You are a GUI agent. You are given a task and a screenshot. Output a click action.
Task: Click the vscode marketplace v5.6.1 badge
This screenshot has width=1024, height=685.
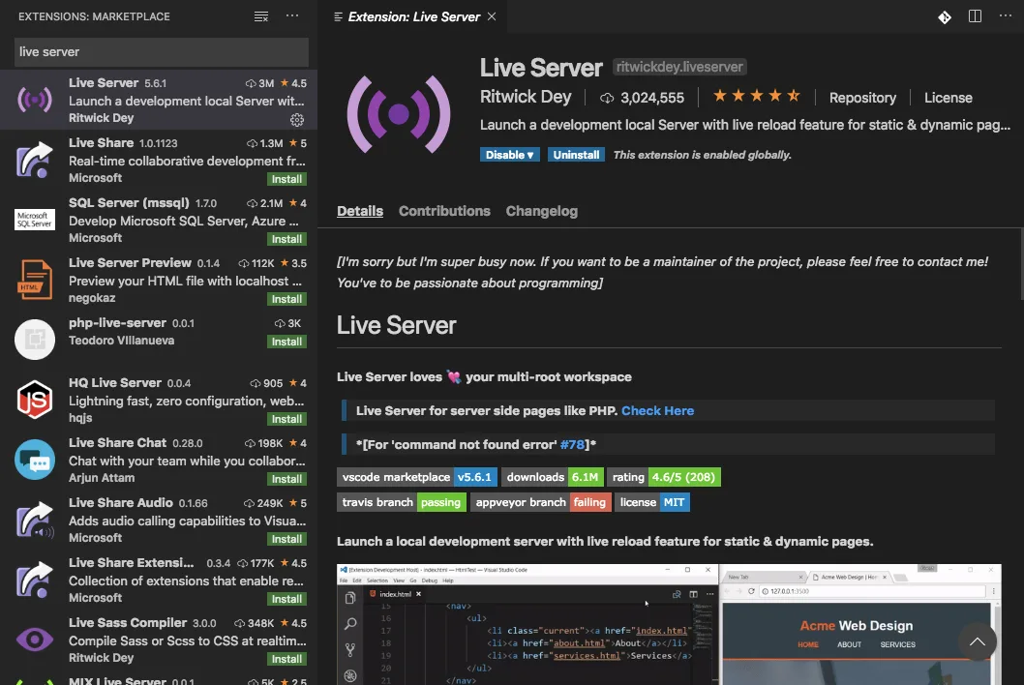pos(416,477)
